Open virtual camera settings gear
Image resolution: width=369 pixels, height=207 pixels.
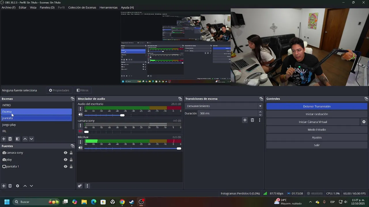point(364,122)
